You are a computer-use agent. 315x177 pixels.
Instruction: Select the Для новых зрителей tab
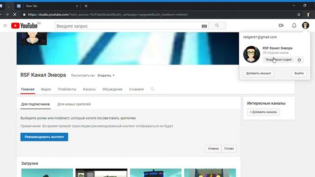74,104
